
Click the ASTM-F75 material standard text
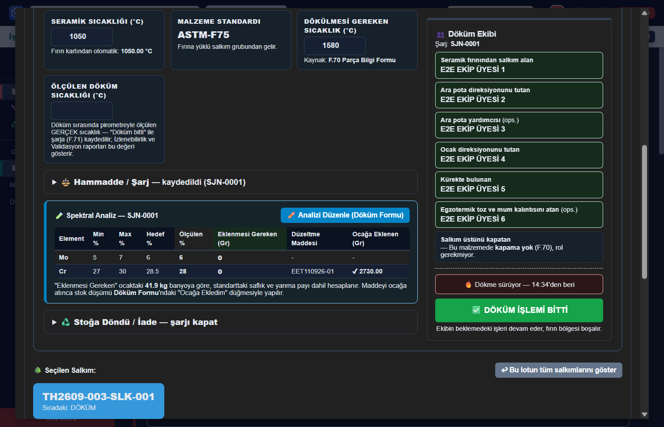pyautogui.click(x=204, y=35)
